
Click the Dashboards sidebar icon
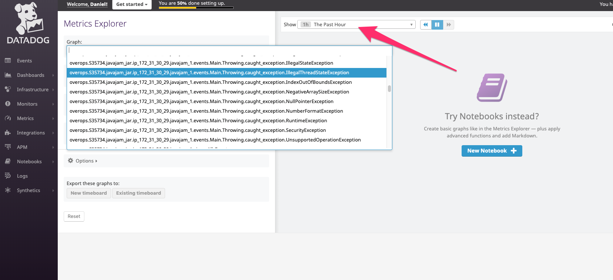pos(8,75)
